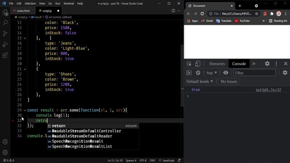This screenshot has width=290, height=163.
Task: Expand the console prompt arrow
Action: point(188,96)
